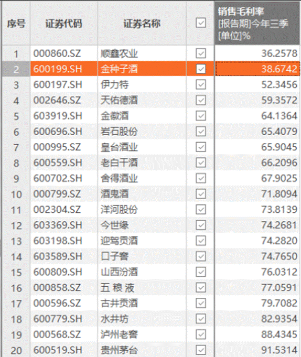Select the gross margin value 36.2578
This screenshot has width=301, height=357.
pyautogui.click(x=279, y=53)
